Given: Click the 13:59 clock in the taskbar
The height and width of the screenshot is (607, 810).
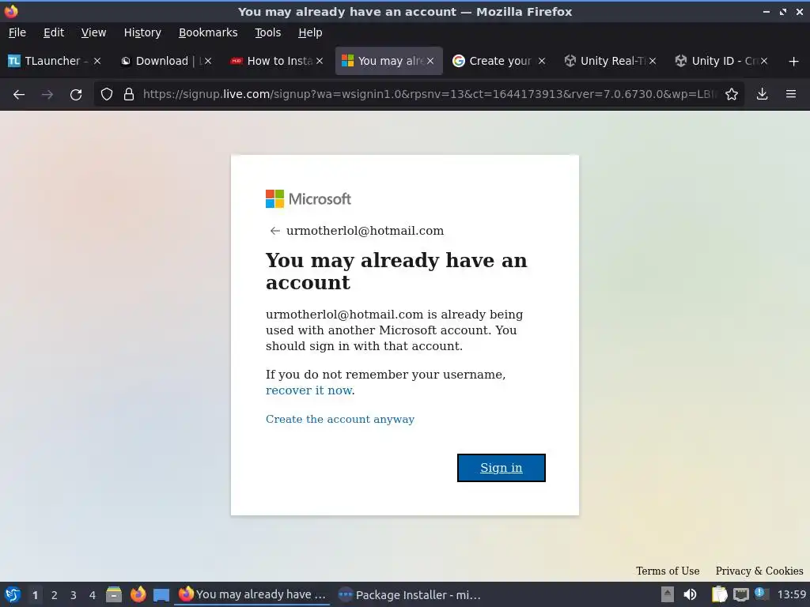Looking at the screenshot, I should coord(791,594).
